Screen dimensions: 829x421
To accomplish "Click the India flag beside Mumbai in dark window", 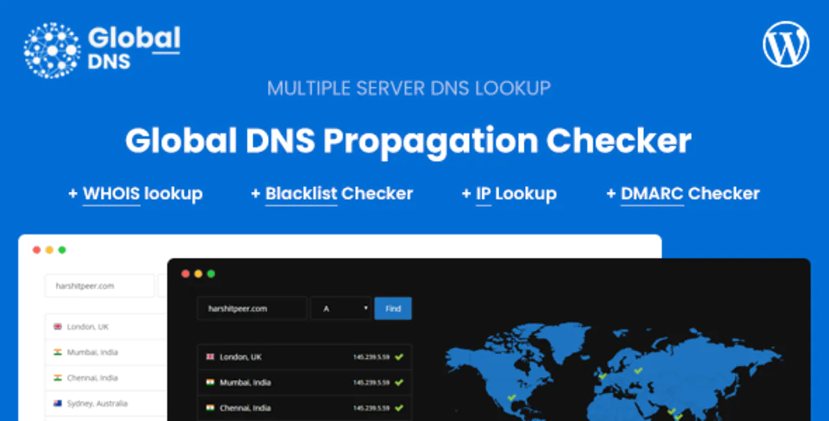I will click(210, 382).
